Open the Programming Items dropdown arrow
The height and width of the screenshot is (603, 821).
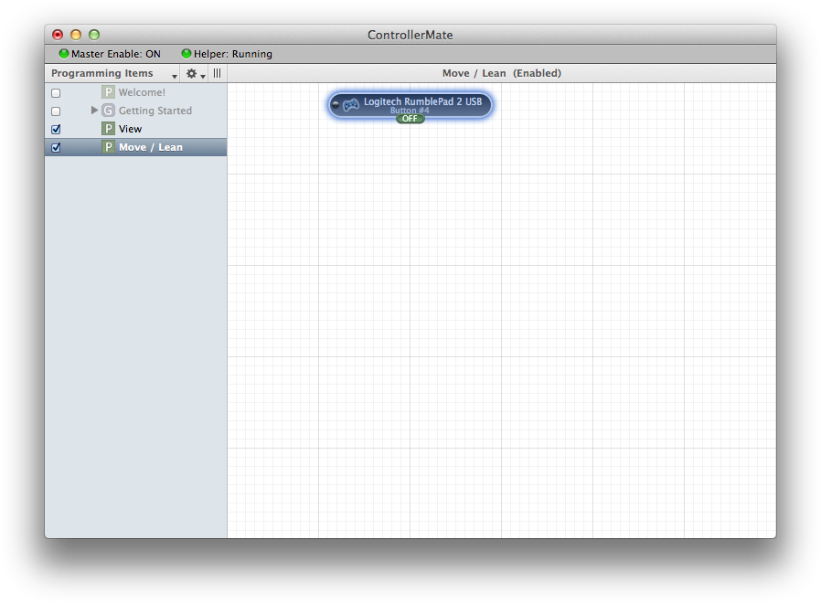(x=175, y=77)
